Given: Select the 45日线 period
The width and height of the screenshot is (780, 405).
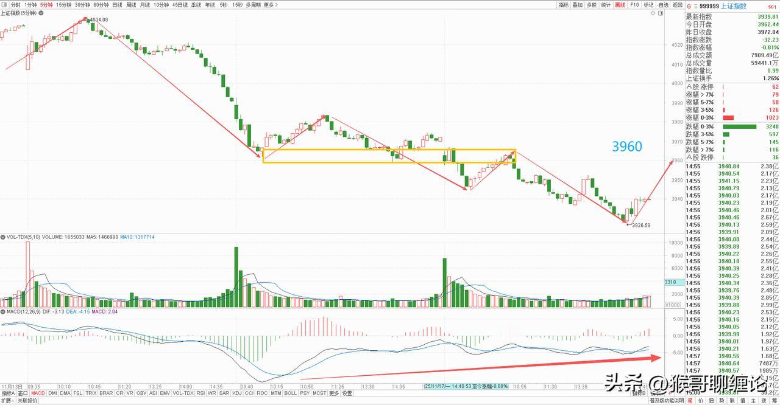Looking at the screenshot, I should (x=180, y=5).
